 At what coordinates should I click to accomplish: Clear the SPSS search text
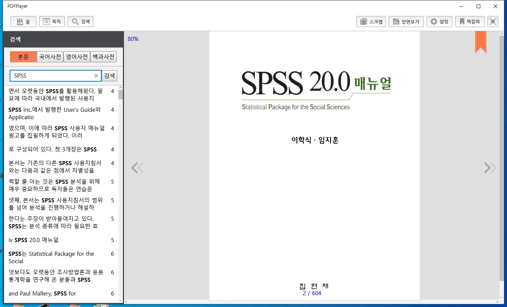point(96,76)
